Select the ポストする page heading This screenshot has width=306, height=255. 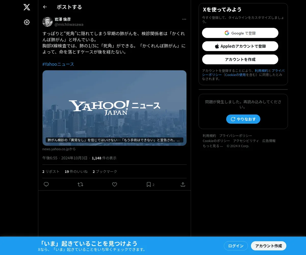click(69, 7)
